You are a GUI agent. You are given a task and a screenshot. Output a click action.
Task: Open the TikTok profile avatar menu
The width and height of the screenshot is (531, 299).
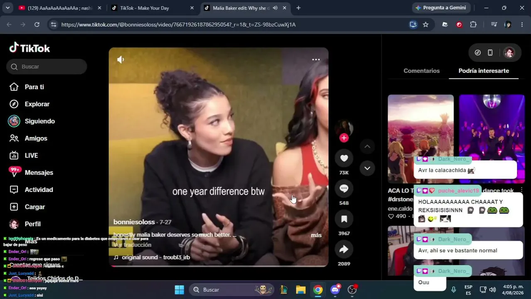coord(509,52)
